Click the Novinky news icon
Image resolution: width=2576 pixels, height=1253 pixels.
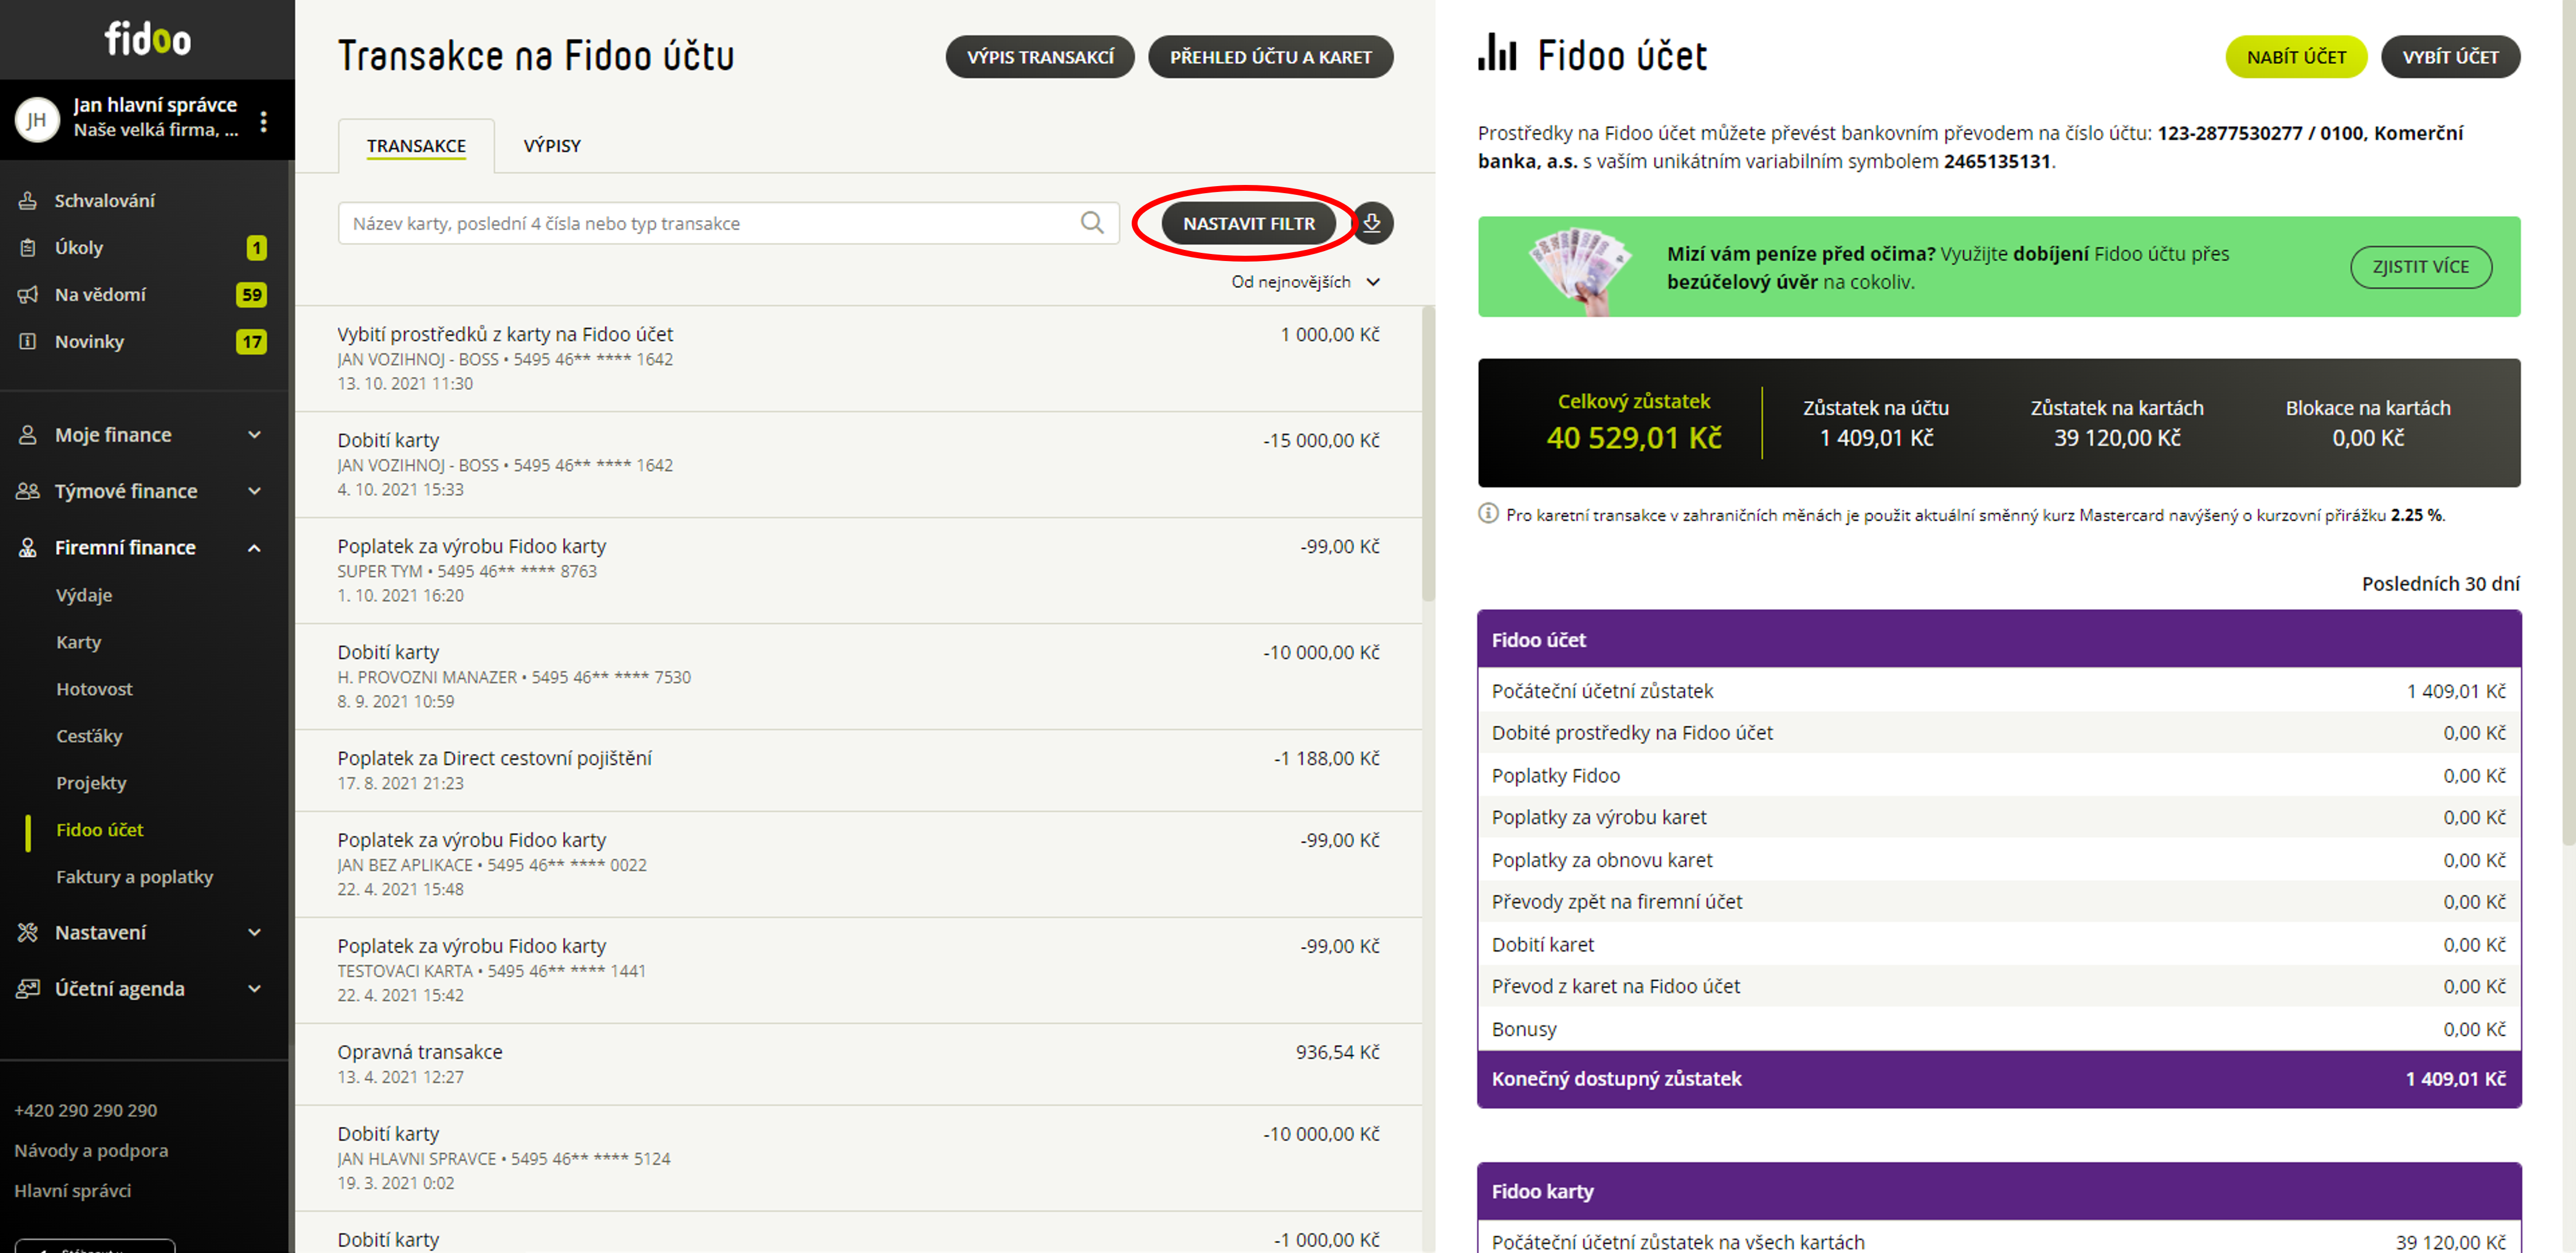click(x=28, y=341)
